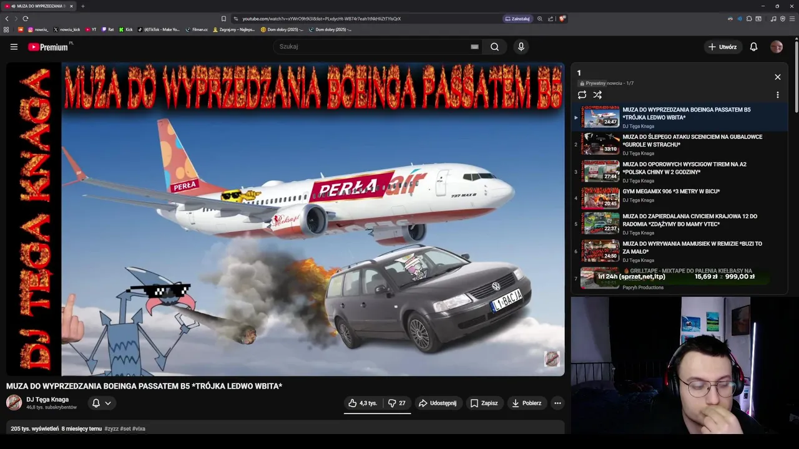Open the YouTube hamburger guide menu
Screen dimensions: 799x449
[x=14, y=47]
